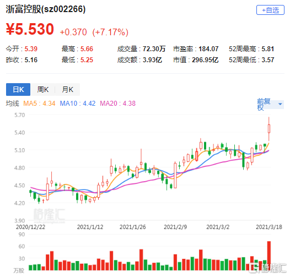290x277 pixels.
Task: Click the percent change (+7.17%)
Action: coord(110,32)
